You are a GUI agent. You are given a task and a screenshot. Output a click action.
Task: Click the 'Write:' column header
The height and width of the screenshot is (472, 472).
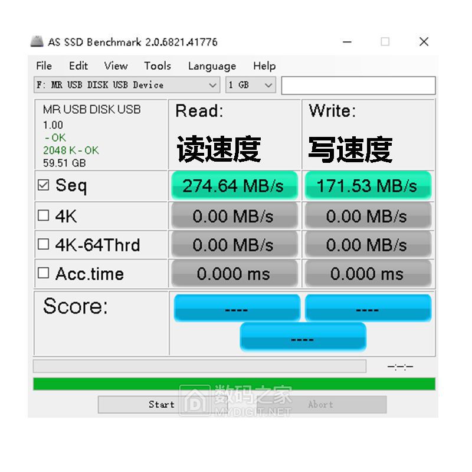point(332,111)
